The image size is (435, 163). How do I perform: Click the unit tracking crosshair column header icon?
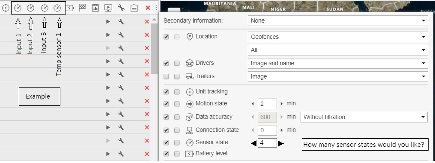(5, 8)
